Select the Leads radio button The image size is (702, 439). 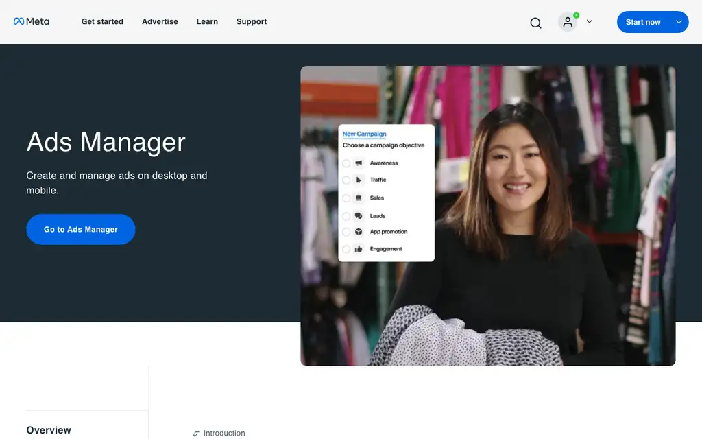point(346,216)
